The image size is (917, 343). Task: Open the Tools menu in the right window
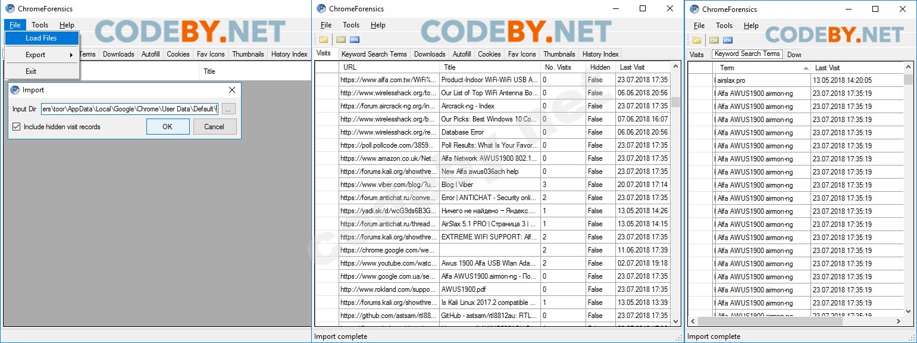(724, 25)
